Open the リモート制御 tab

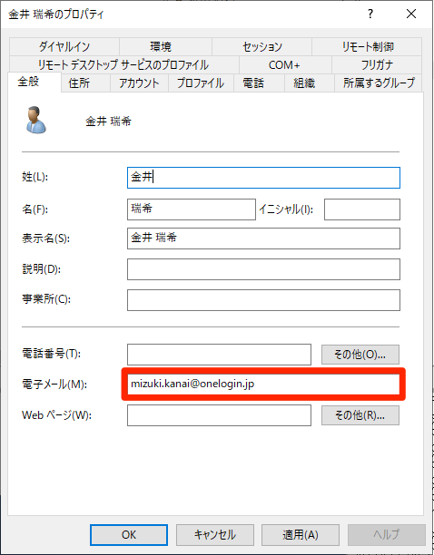pyautogui.click(x=367, y=46)
